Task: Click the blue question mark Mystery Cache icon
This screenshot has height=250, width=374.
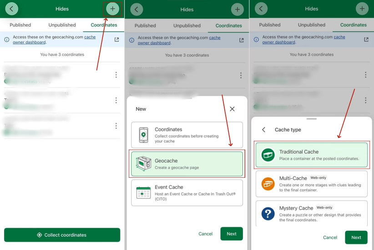Action: 268,214
